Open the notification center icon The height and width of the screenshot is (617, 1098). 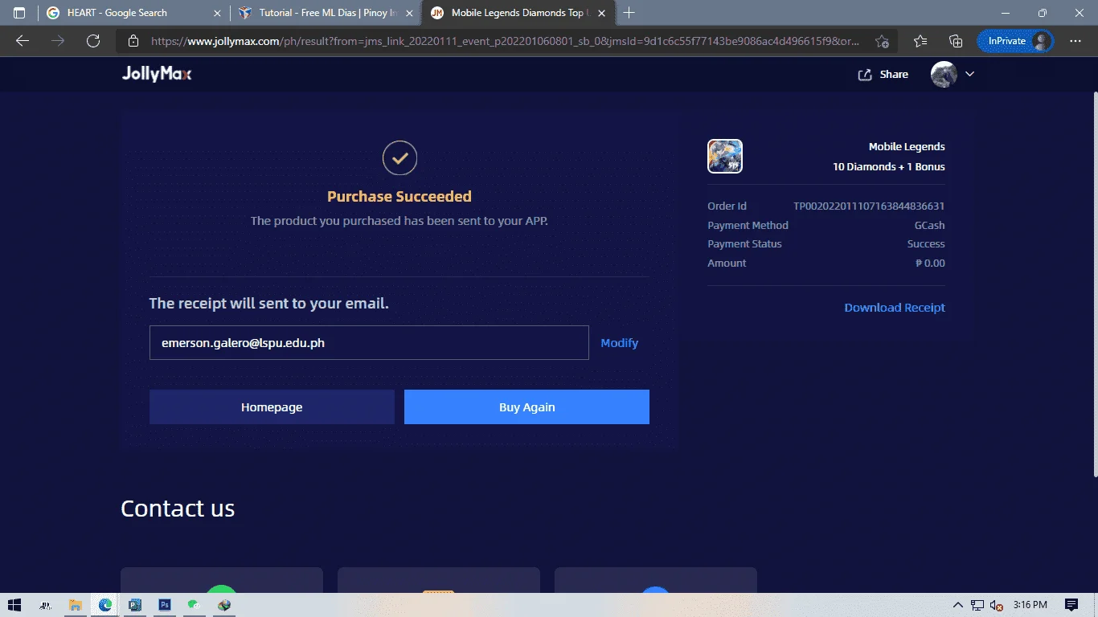1071,605
